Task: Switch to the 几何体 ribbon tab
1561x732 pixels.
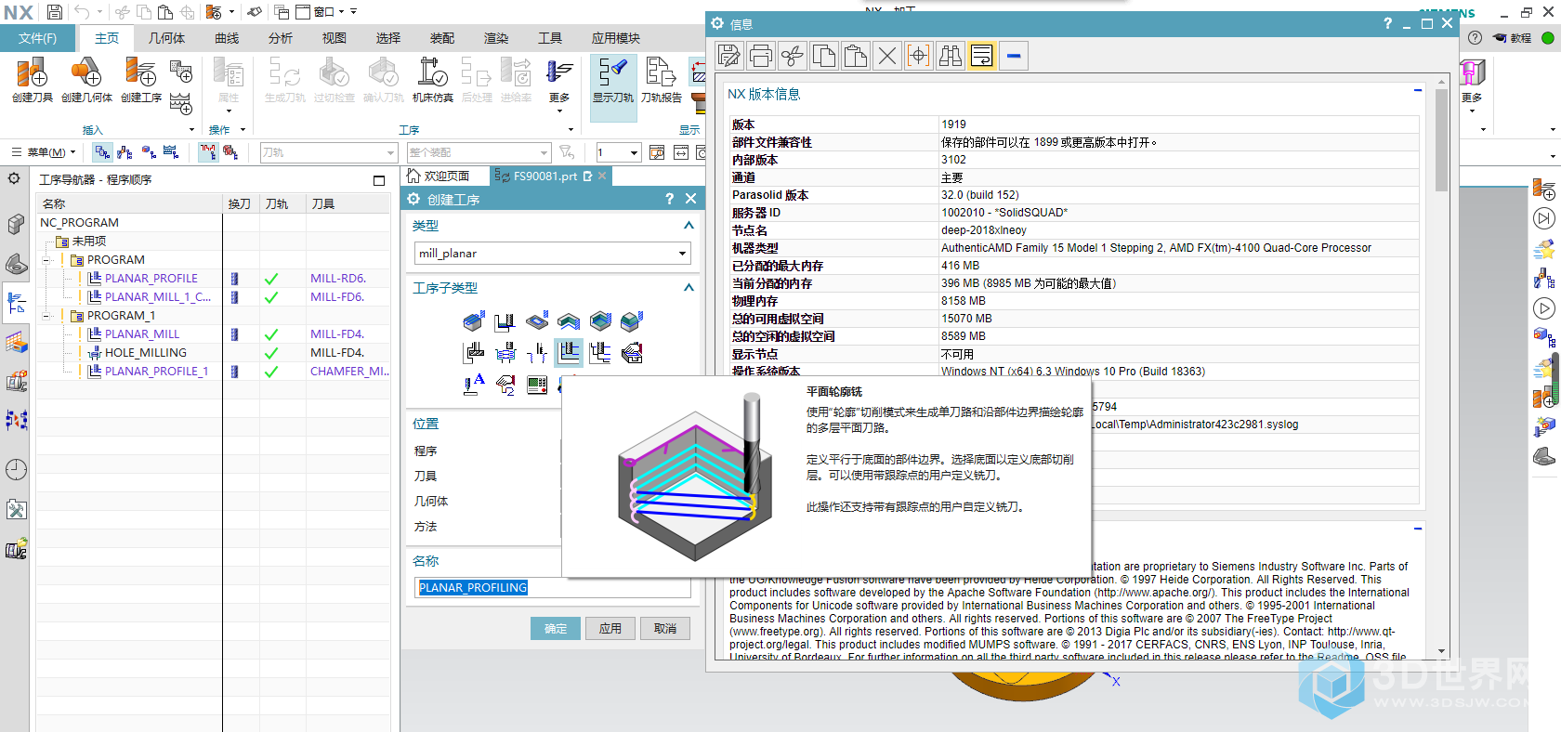Action: click(167, 38)
